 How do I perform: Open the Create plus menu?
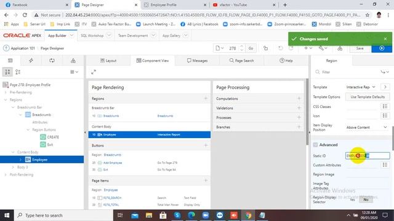pos(308,48)
